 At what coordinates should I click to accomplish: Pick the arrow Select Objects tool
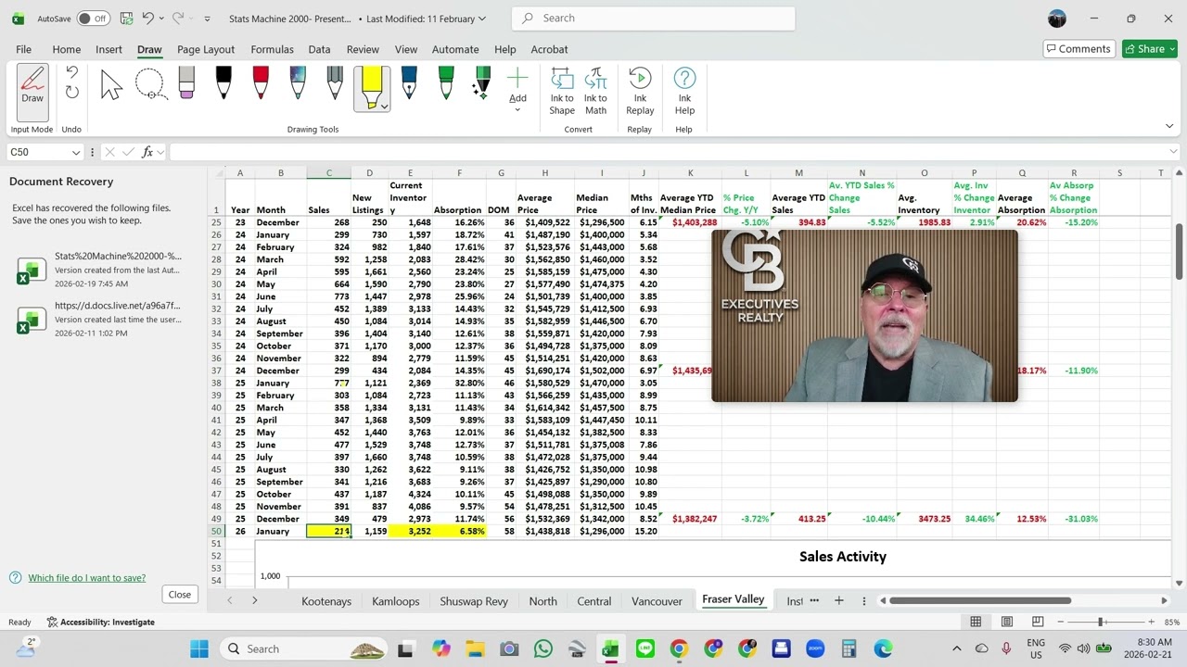click(111, 85)
